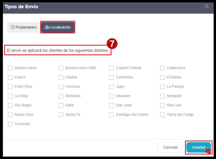Enable the Chubut checkbox
Image resolution: width=216 pixels, height=159 pixels.
[x=61, y=77]
